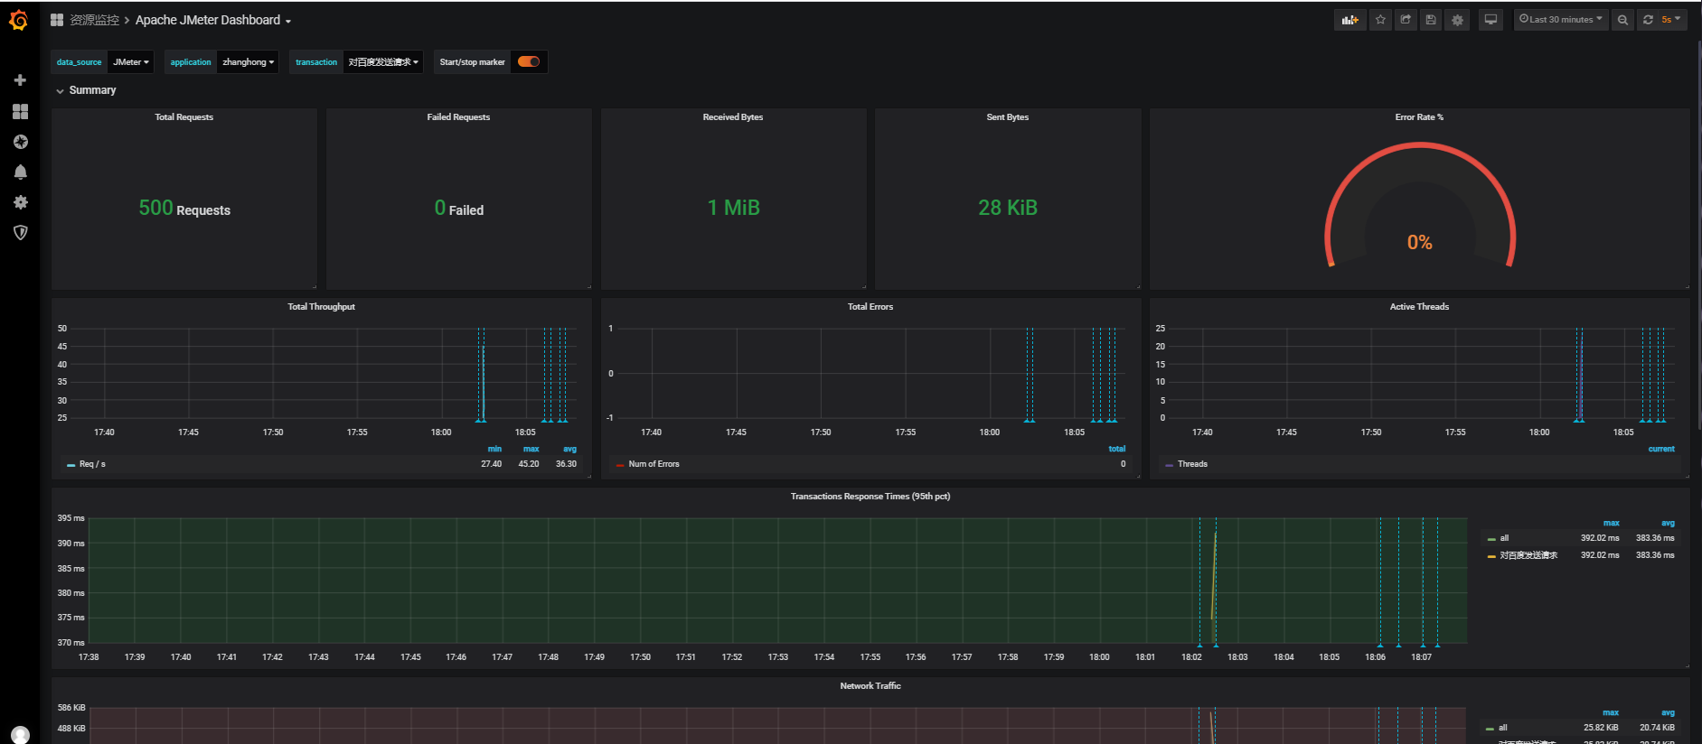The height and width of the screenshot is (744, 1702).
Task: Toggle the 对百度发送请求 series in Transactions legend
Action: 1528,555
